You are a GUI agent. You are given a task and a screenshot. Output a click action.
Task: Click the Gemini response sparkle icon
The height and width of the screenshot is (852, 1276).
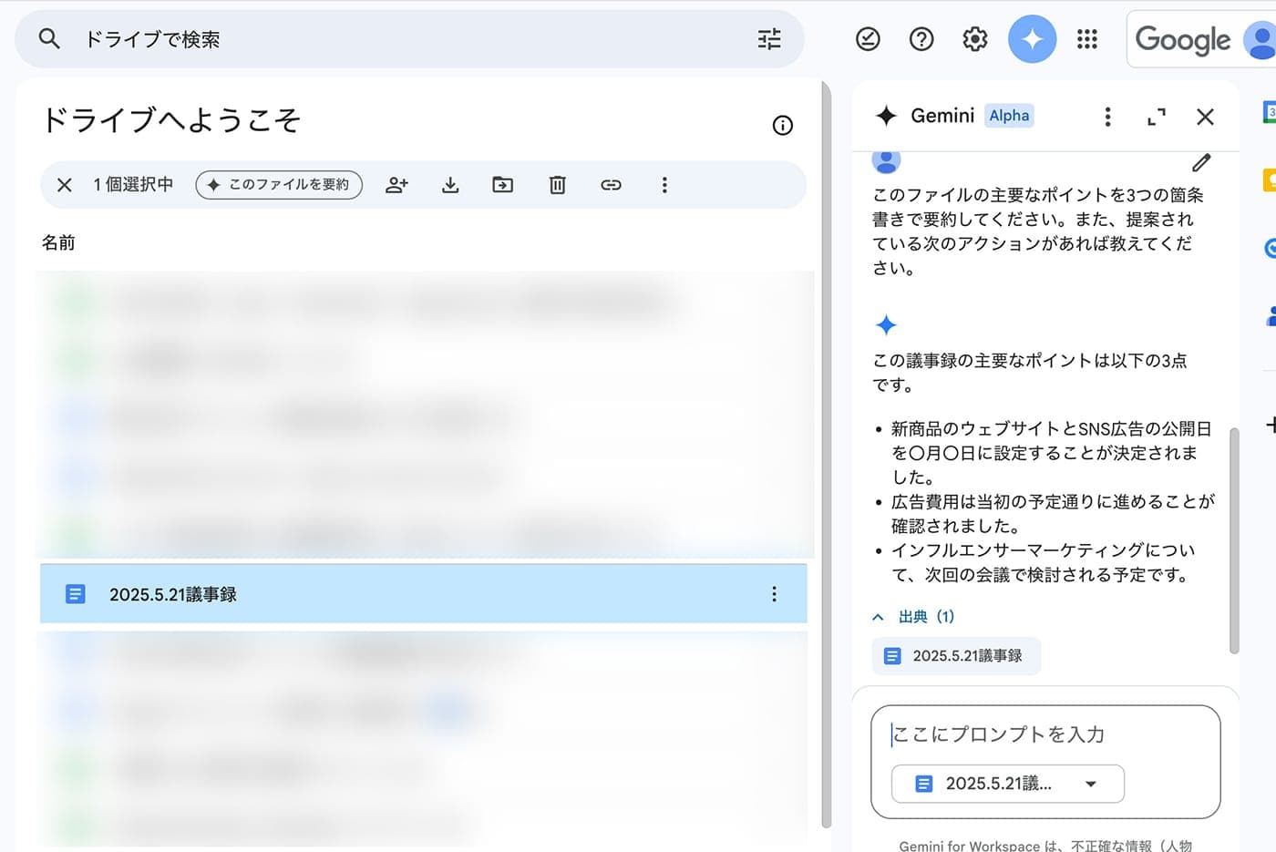pyautogui.click(x=886, y=325)
